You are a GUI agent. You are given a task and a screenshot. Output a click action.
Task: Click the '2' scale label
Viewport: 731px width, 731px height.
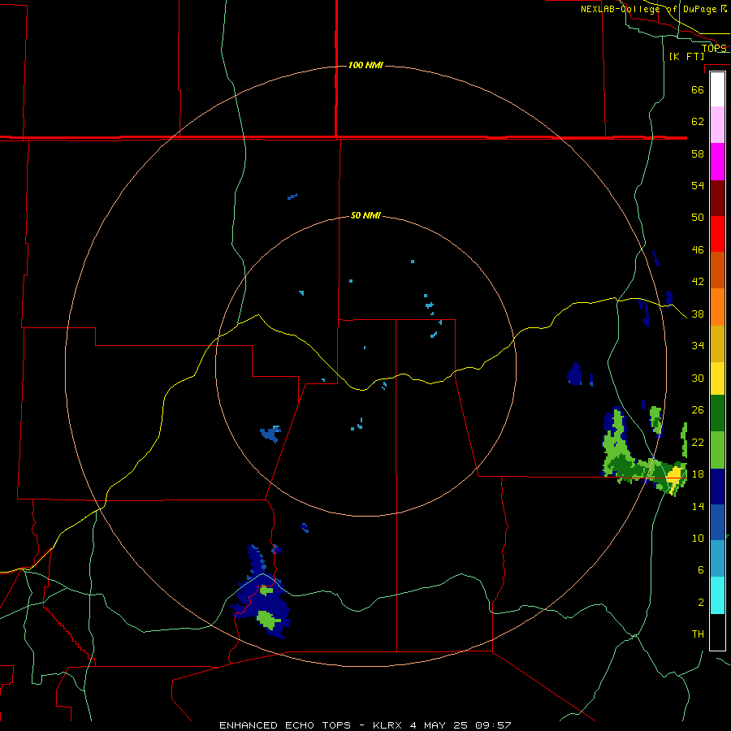pos(701,603)
